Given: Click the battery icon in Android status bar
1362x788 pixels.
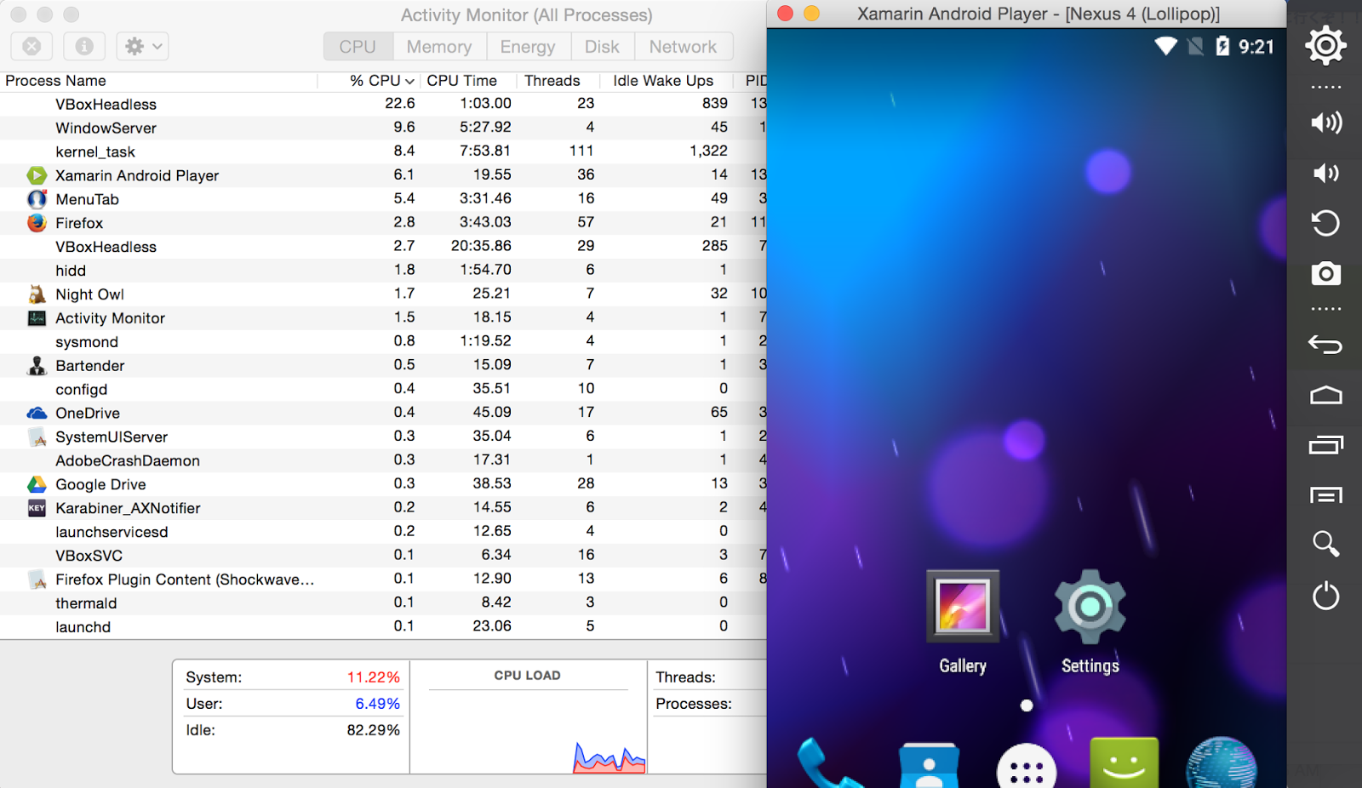Looking at the screenshot, I should point(1222,46).
